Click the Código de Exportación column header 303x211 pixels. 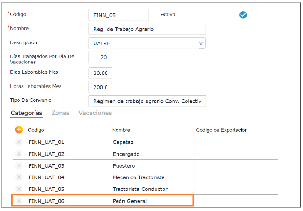click(222, 130)
